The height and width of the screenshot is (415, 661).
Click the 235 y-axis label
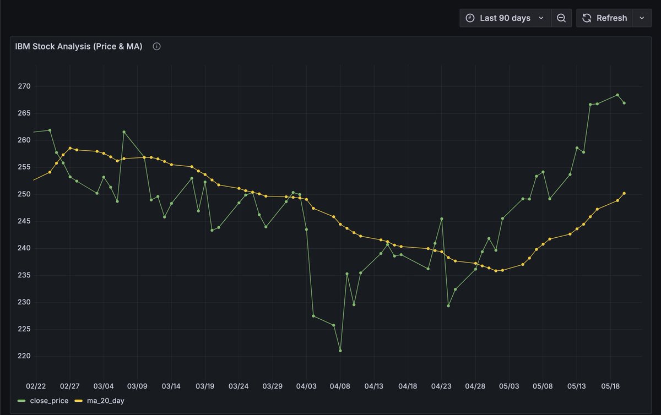(24, 275)
